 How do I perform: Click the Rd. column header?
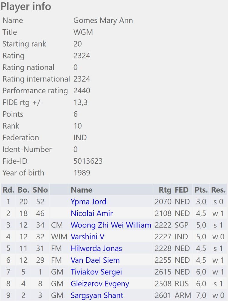tap(8, 190)
